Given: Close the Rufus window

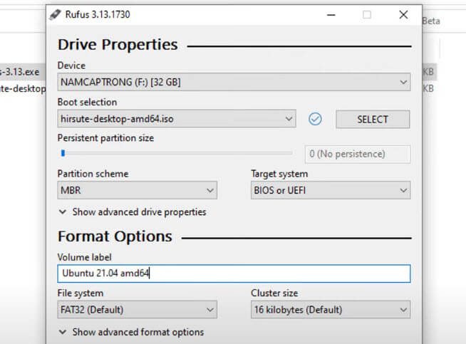Looking at the screenshot, I should point(403,14).
